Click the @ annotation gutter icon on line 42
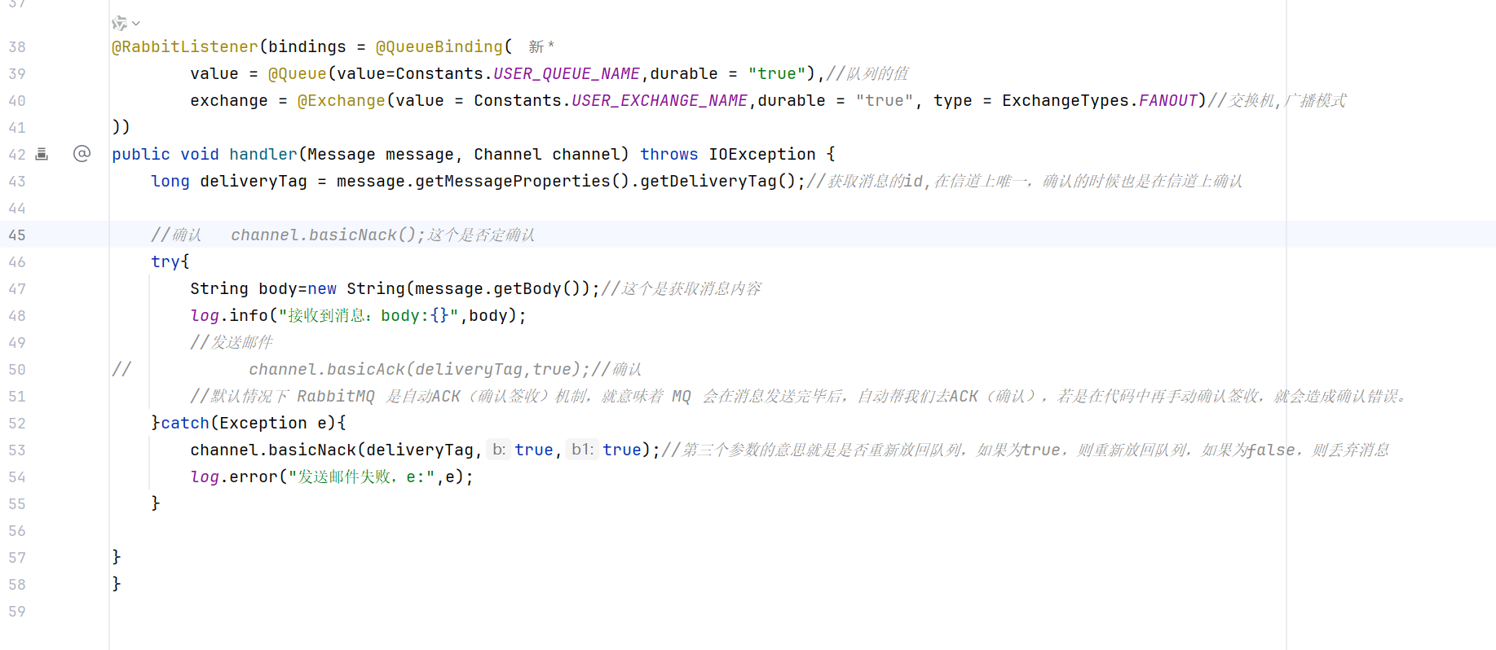Screen dimensions: 1496x650 82,154
